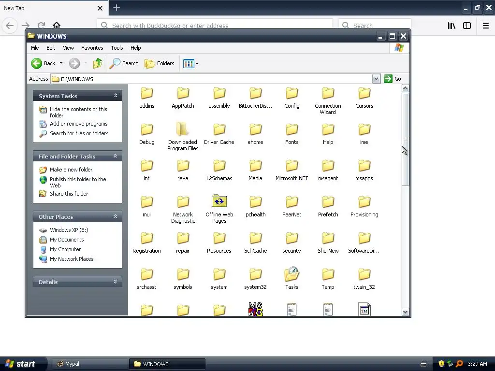Open the browser hamburger menu
Image resolution: width=495 pixels, height=371 pixels.
tap(485, 26)
